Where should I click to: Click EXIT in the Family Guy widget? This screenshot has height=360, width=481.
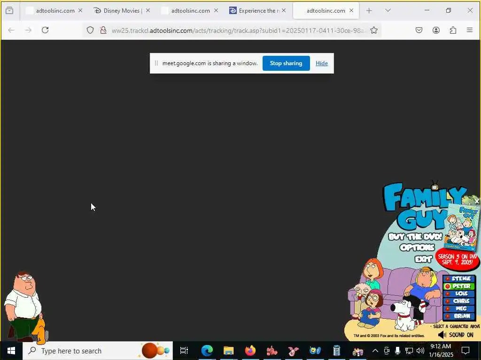(423, 259)
